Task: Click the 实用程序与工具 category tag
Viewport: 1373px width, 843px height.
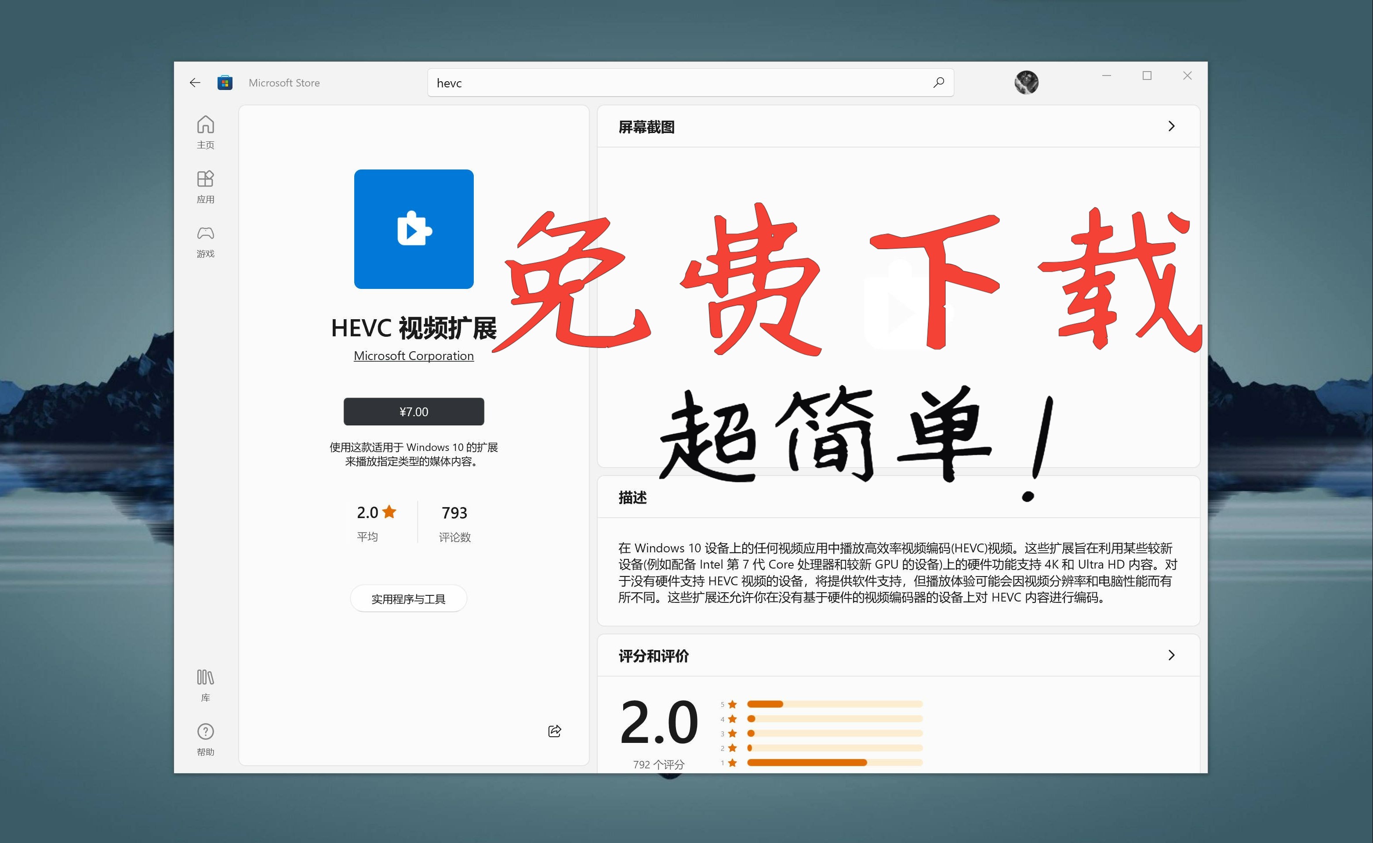Action: (x=408, y=599)
